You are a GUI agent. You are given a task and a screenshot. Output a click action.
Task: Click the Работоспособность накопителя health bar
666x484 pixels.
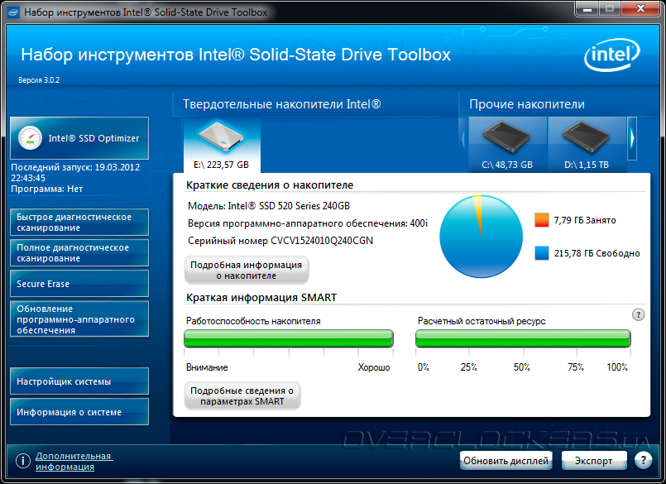[x=289, y=338]
